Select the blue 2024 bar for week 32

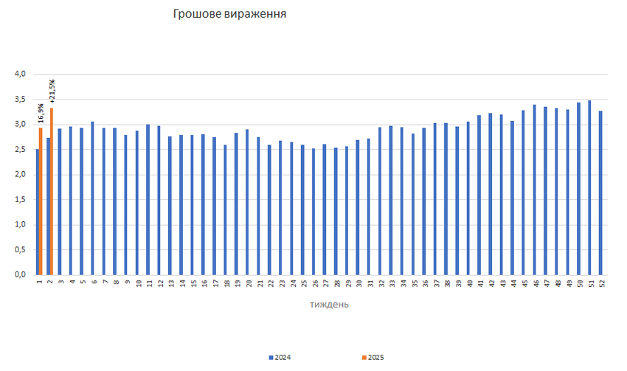pos(380,201)
